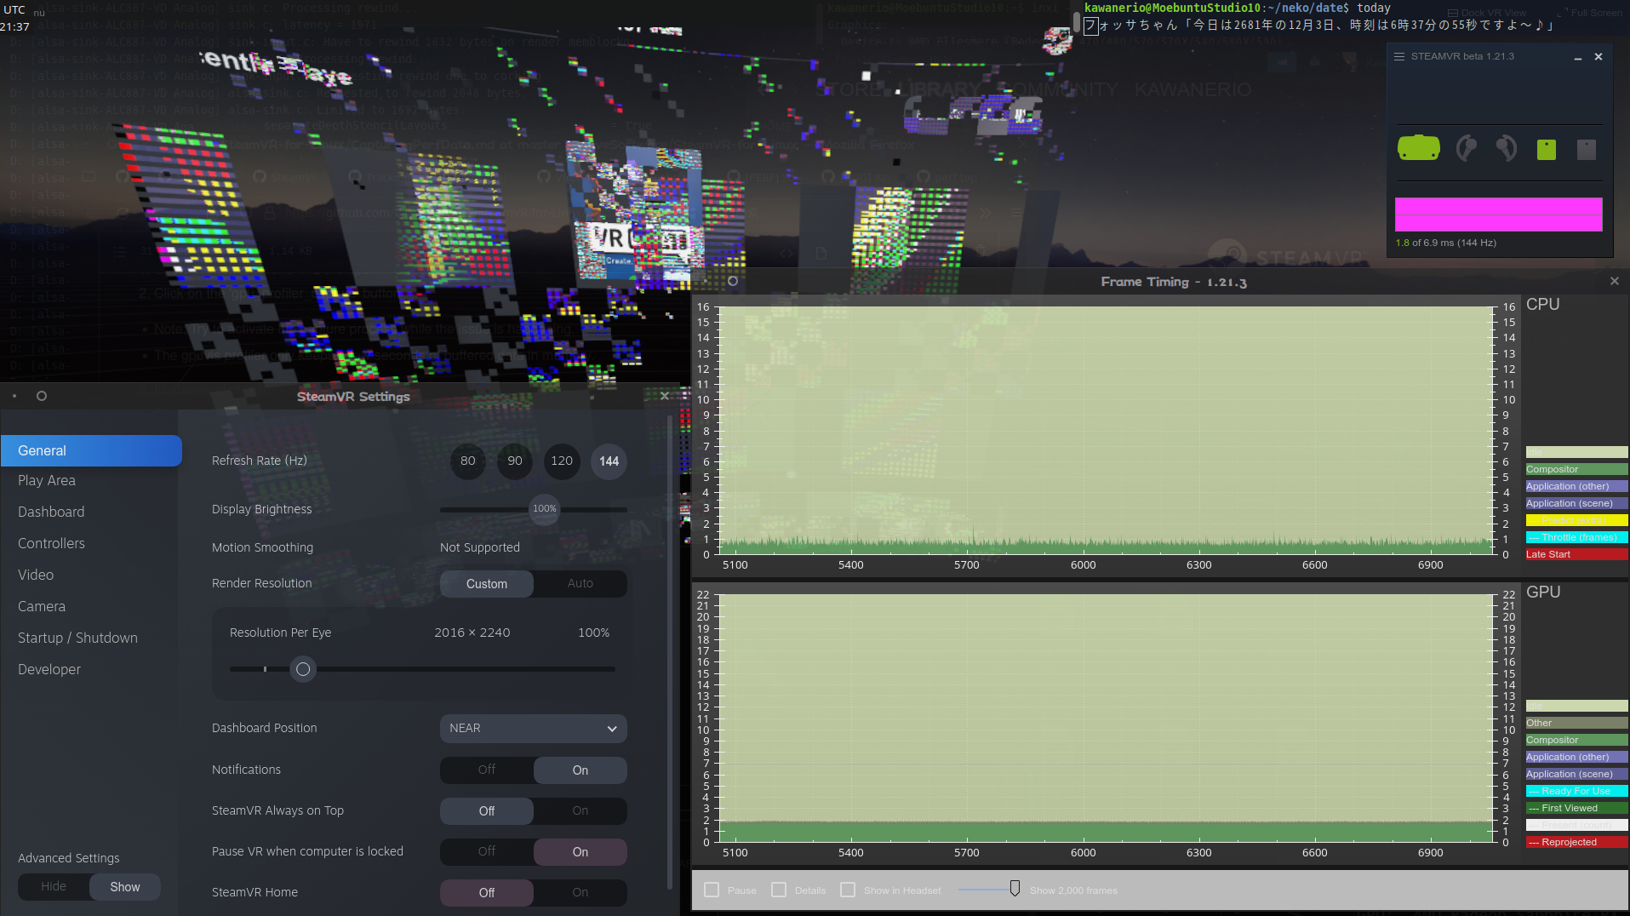Enable Pause VR when computer is locked
The height and width of the screenshot is (916, 1630).
click(x=581, y=852)
